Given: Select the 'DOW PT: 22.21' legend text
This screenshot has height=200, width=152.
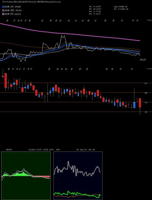Looking at the screenshot, I should [12, 14].
